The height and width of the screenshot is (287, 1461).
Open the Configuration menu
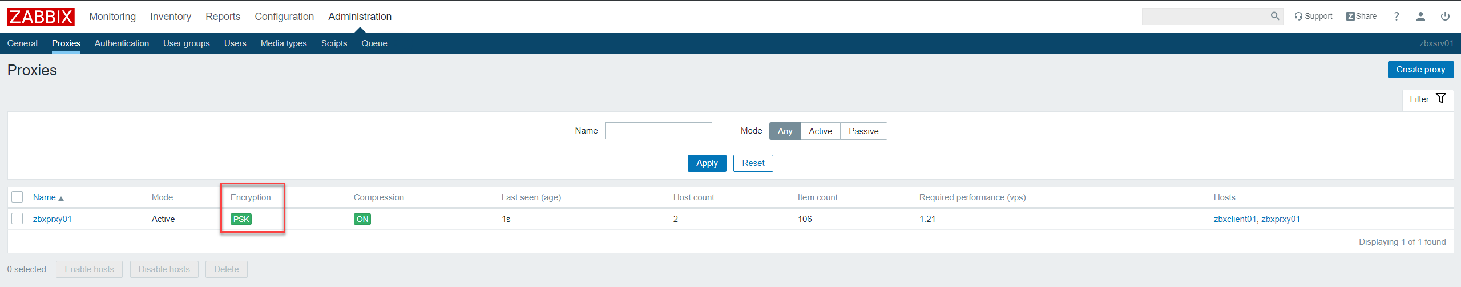click(284, 17)
